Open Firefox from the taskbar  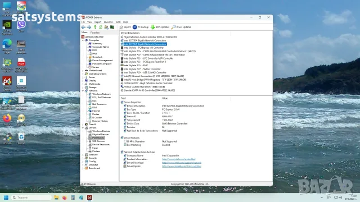(x=65, y=198)
